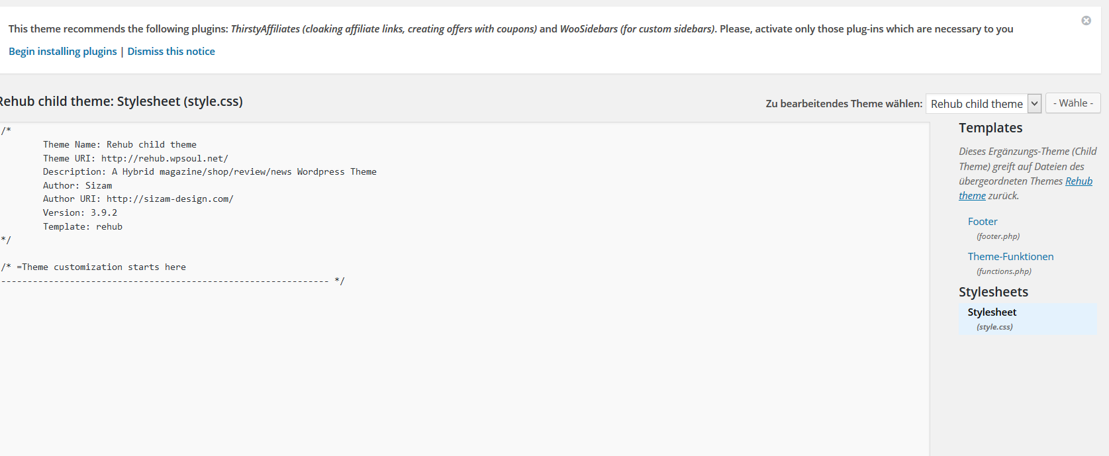Open the 'Begin installing plugins' link

pyautogui.click(x=62, y=52)
